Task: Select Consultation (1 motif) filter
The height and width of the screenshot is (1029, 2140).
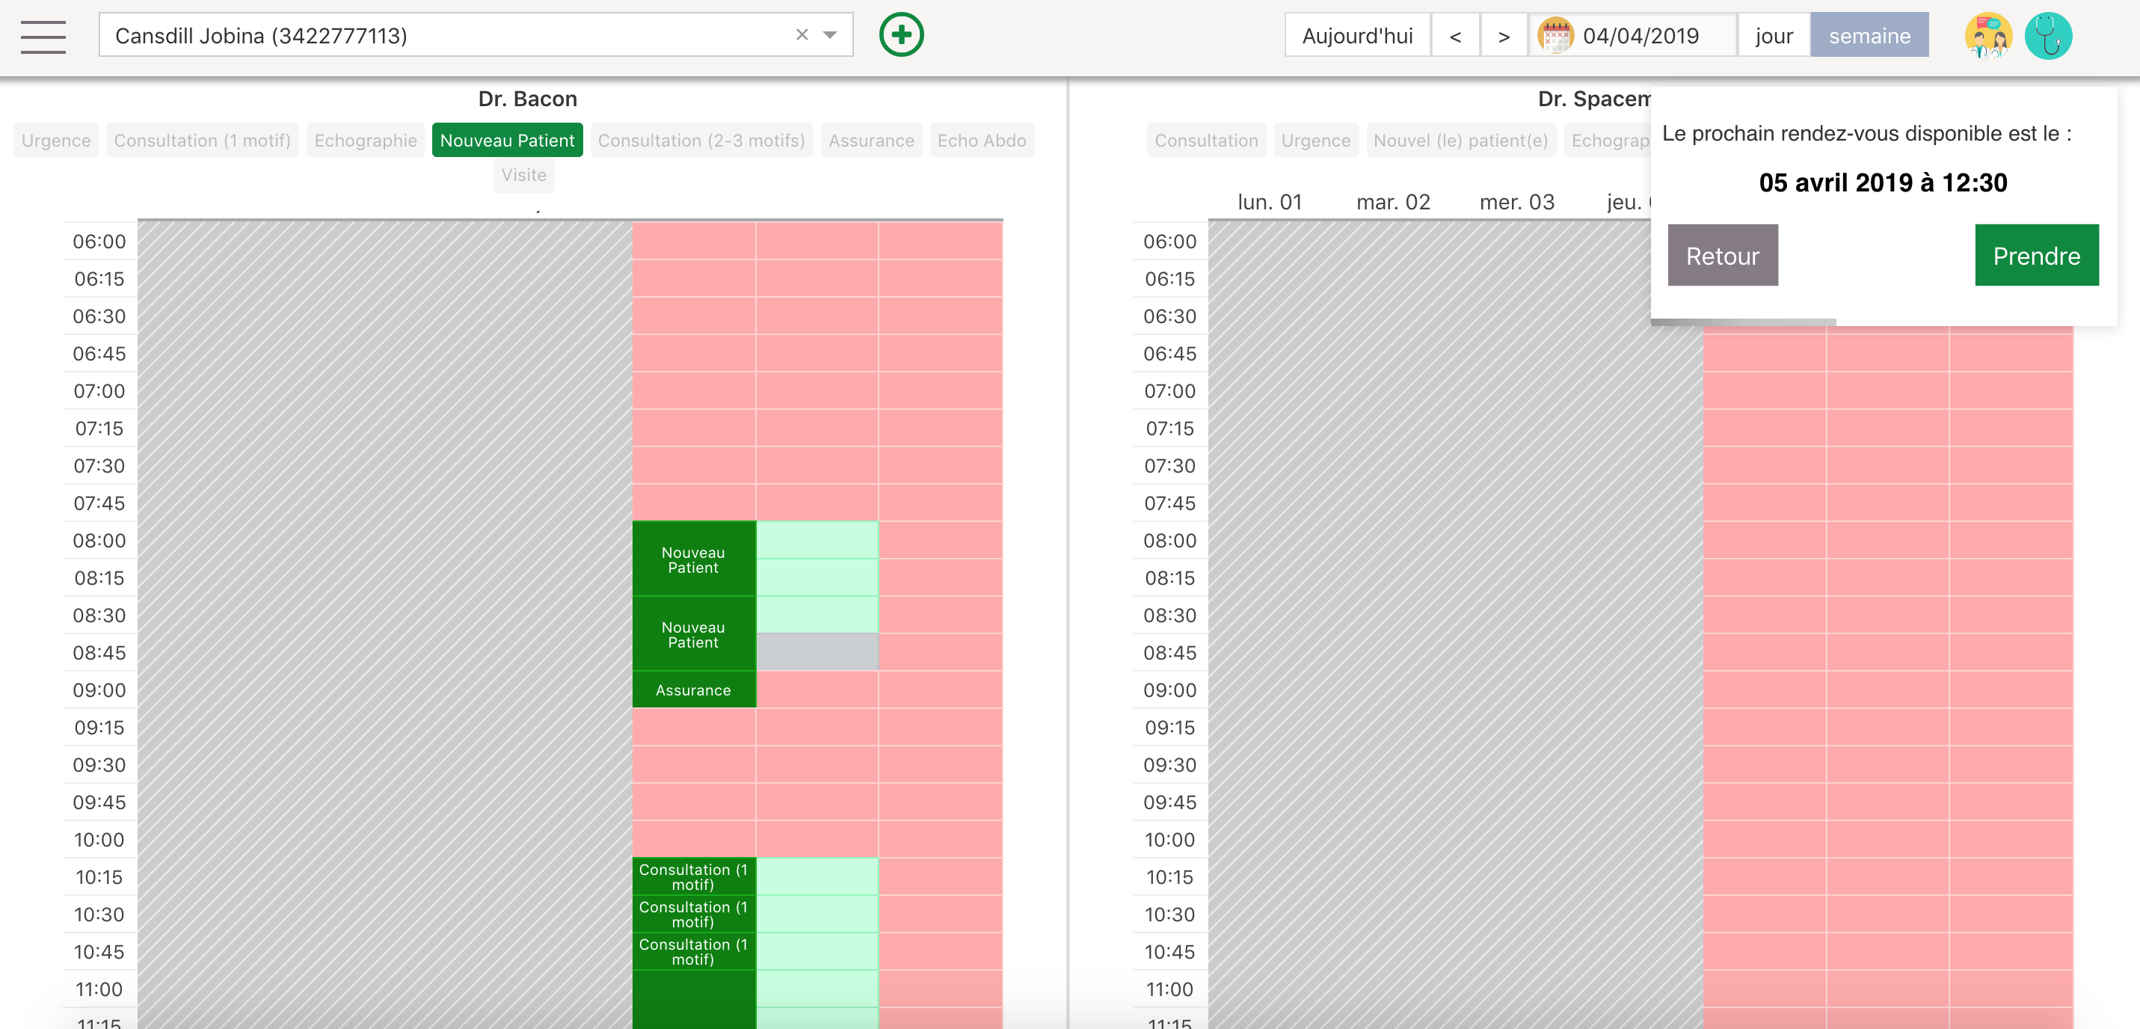Action: [203, 141]
